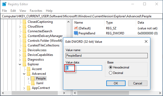Image resolution: width=163 pixels, height=96 pixels.
Task: Click the ConnectedSearch folder icon
Action: [x=25, y=31]
